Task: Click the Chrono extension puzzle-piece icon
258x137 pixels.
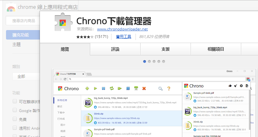Action: click(x=64, y=22)
